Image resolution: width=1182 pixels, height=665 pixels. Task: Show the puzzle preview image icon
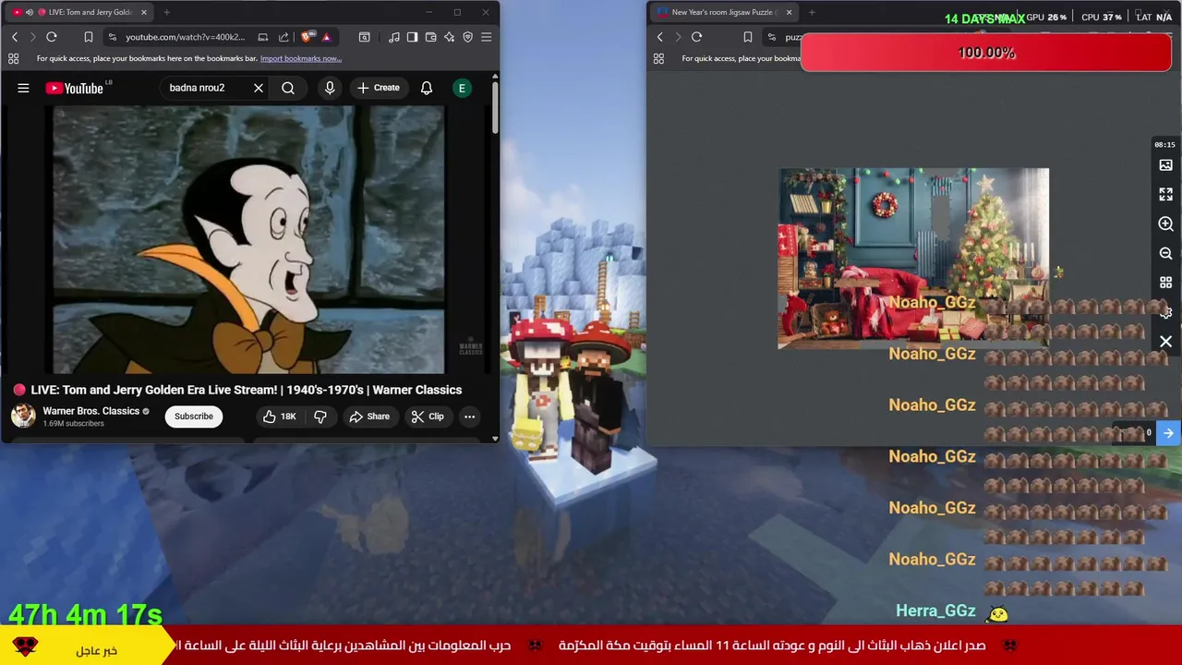(1165, 165)
